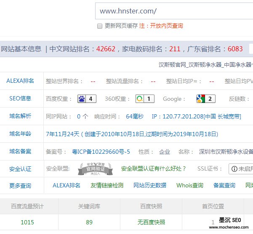Click the IP address 120.77.201.208 link

pos(196,116)
